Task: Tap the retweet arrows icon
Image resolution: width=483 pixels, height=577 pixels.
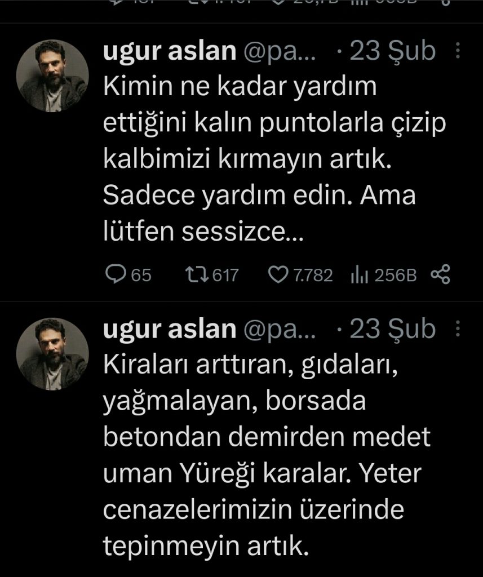Action: (197, 275)
